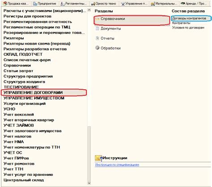The height and width of the screenshot is (187, 212).
Task: Select Учет услуг по хранению
Action: (28, 175)
